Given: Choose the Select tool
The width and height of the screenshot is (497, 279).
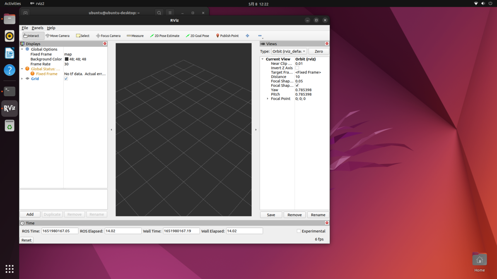Looking at the screenshot, I should pos(83,36).
